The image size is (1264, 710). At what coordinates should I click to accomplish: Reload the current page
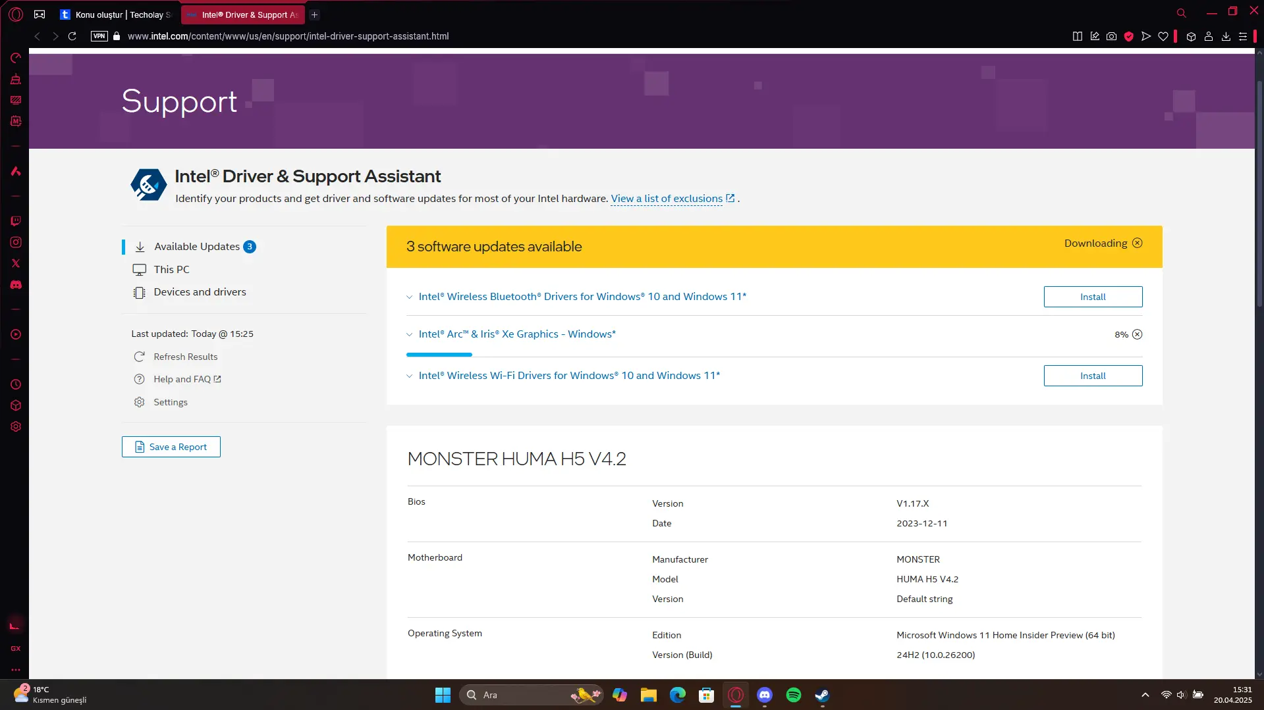[x=72, y=36]
